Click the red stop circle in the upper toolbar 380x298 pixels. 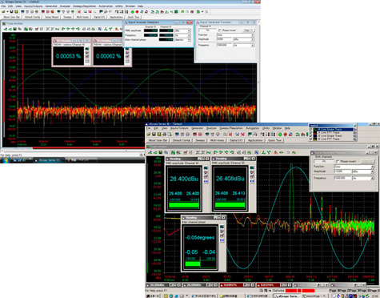137,12
